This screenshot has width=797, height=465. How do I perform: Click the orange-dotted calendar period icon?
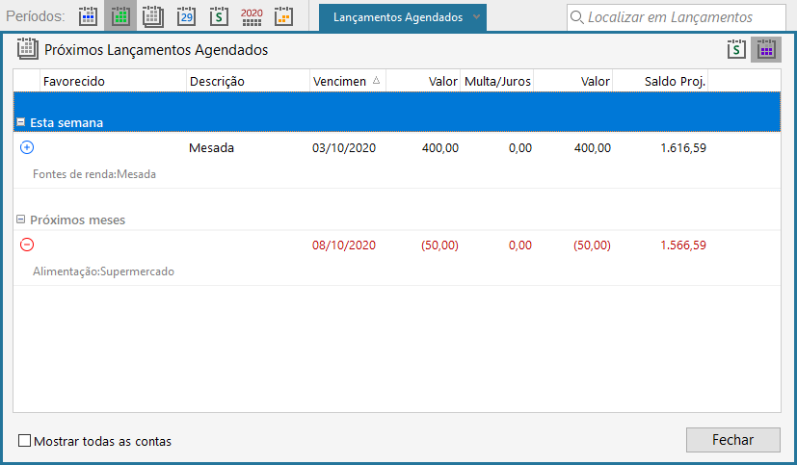coord(283,16)
